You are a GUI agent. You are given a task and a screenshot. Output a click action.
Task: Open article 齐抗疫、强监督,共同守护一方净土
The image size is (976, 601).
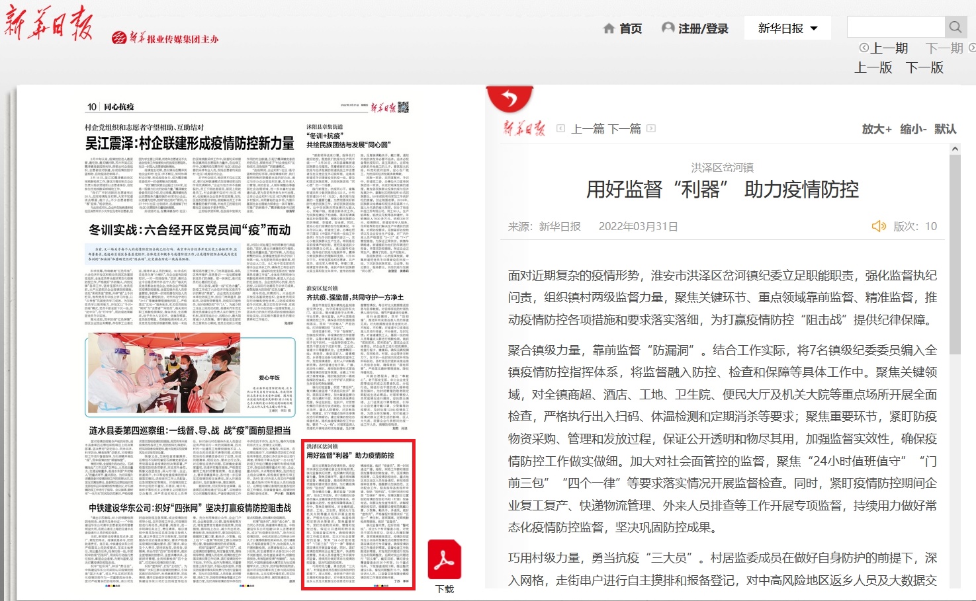point(355,298)
